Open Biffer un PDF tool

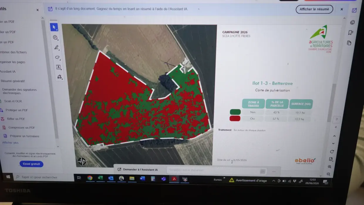(x=13, y=119)
